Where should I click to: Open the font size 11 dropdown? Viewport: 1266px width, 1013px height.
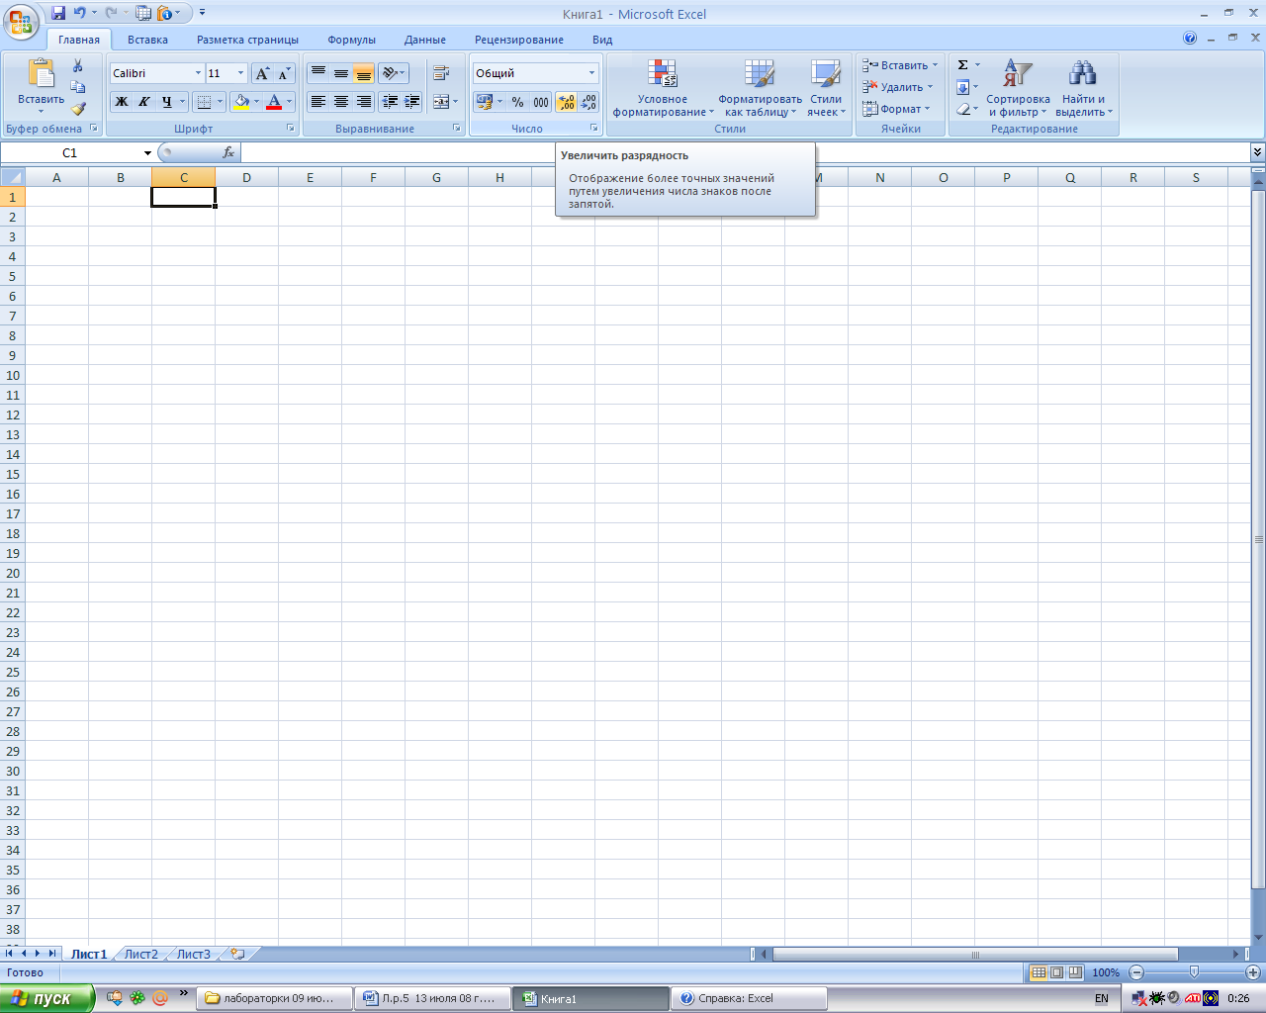pyautogui.click(x=240, y=73)
